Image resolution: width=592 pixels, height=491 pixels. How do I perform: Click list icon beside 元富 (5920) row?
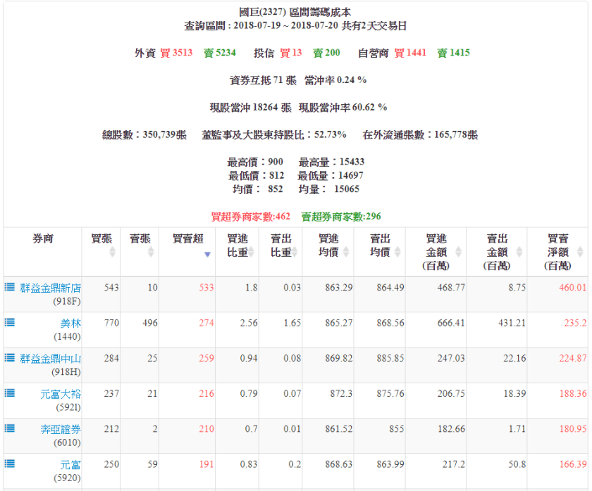click(x=10, y=463)
